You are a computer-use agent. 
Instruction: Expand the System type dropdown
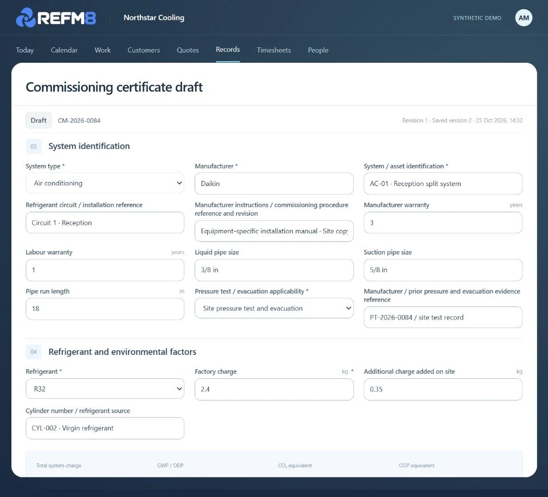[105, 183]
